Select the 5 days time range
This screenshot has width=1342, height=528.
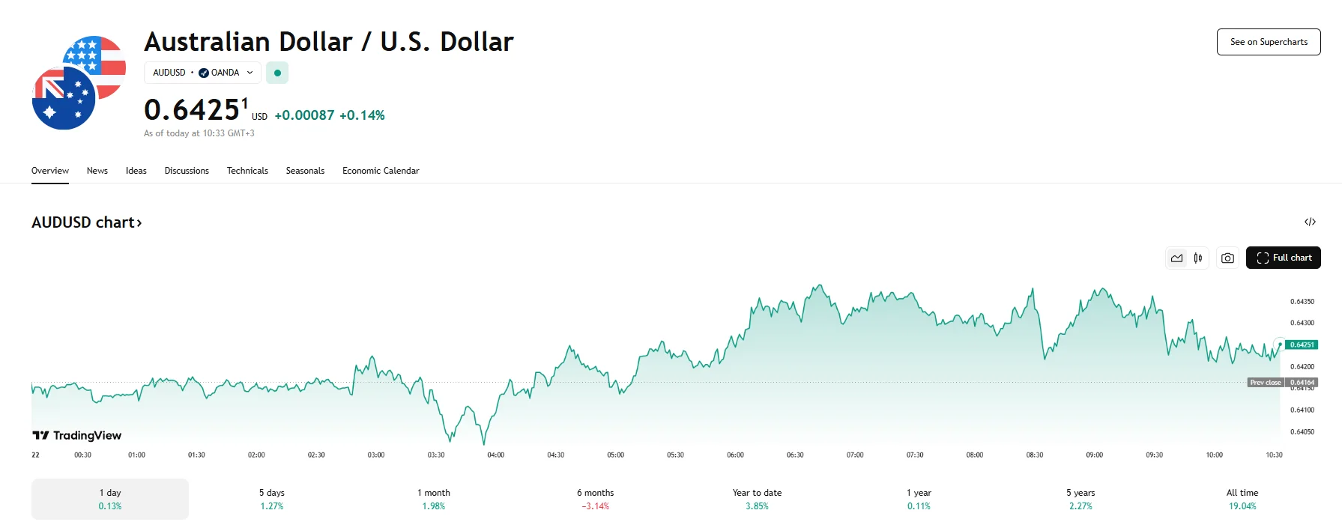[x=272, y=499]
